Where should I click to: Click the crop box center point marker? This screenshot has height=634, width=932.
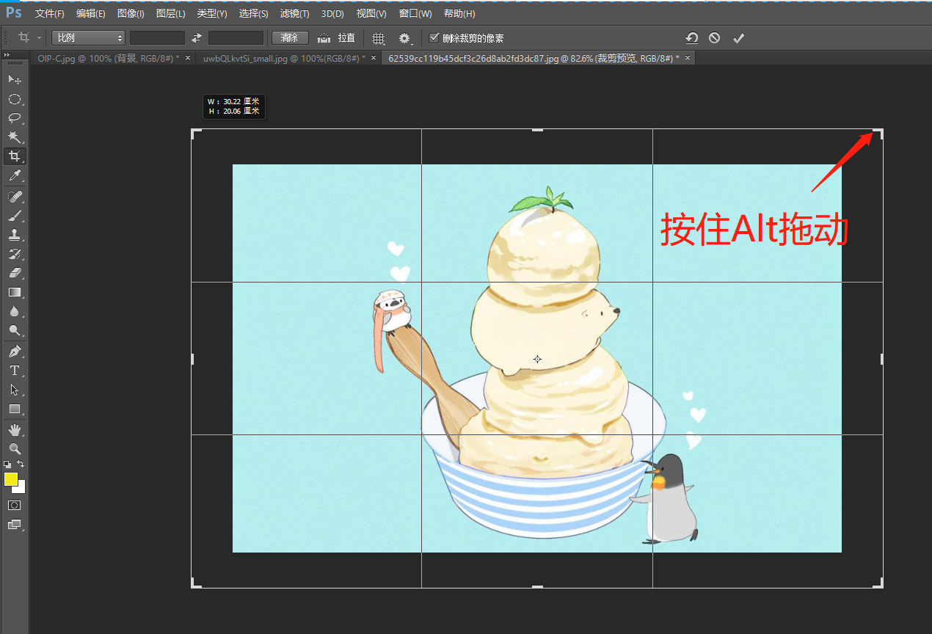coord(537,359)
